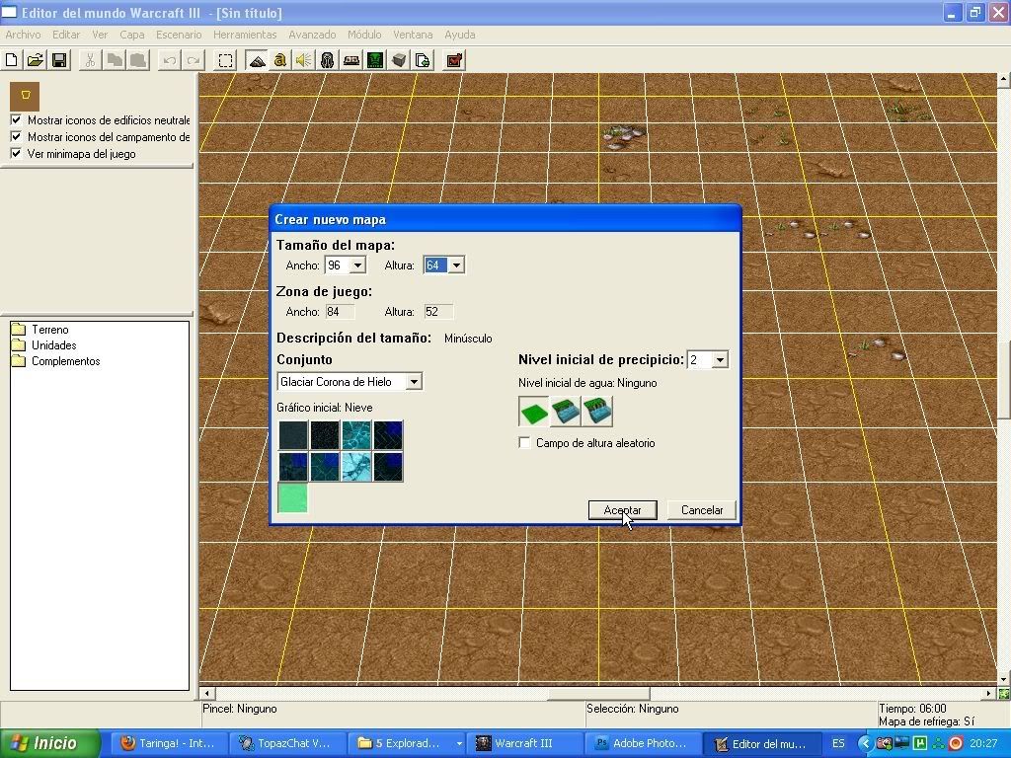Pick the solid green terrain tile
Image resolution: width=1011 pixels, height=758 pixels.
click(x=292, y=498)
